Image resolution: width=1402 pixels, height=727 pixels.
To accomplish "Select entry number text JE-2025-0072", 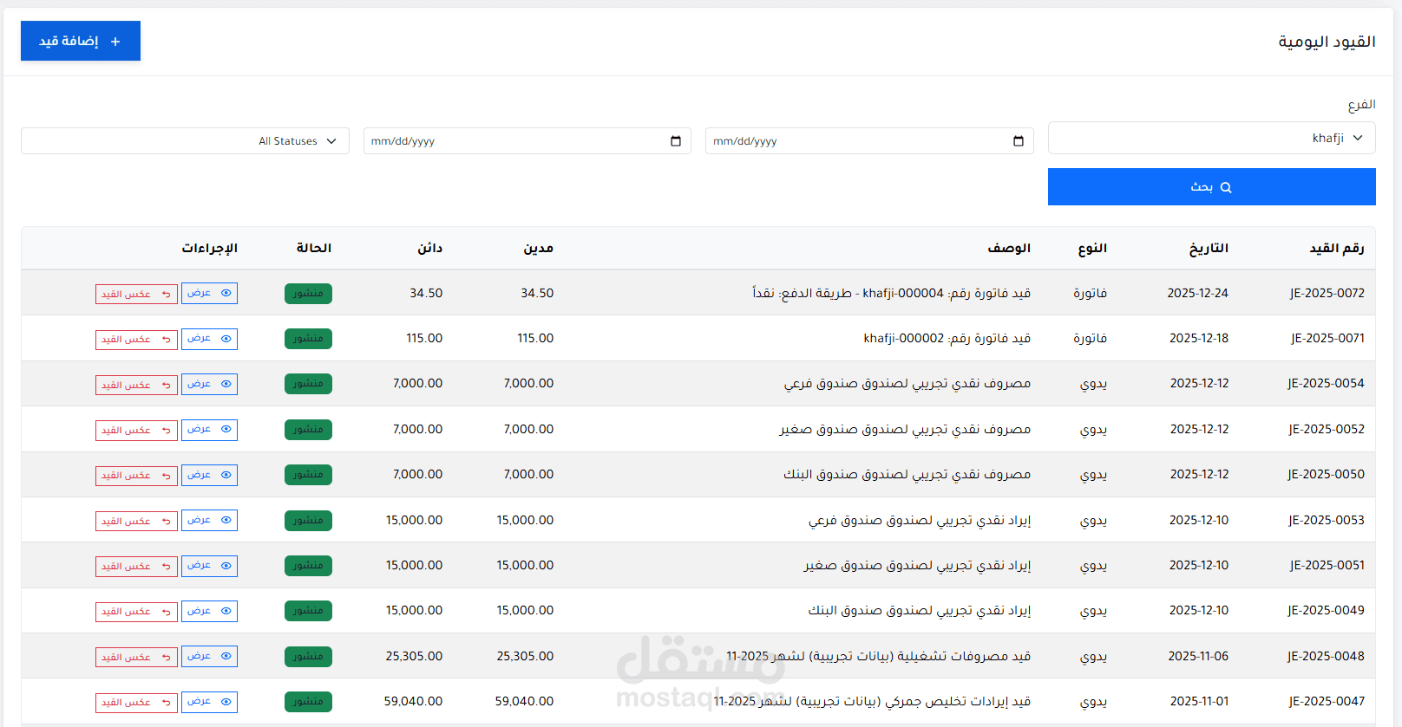I will [x=1327, y=293].
